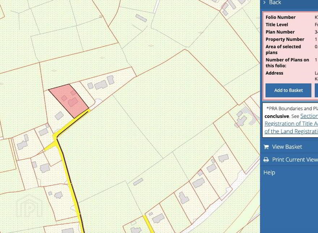
Task: Click the Plan Number label
Action: click(x=280, y=32)
